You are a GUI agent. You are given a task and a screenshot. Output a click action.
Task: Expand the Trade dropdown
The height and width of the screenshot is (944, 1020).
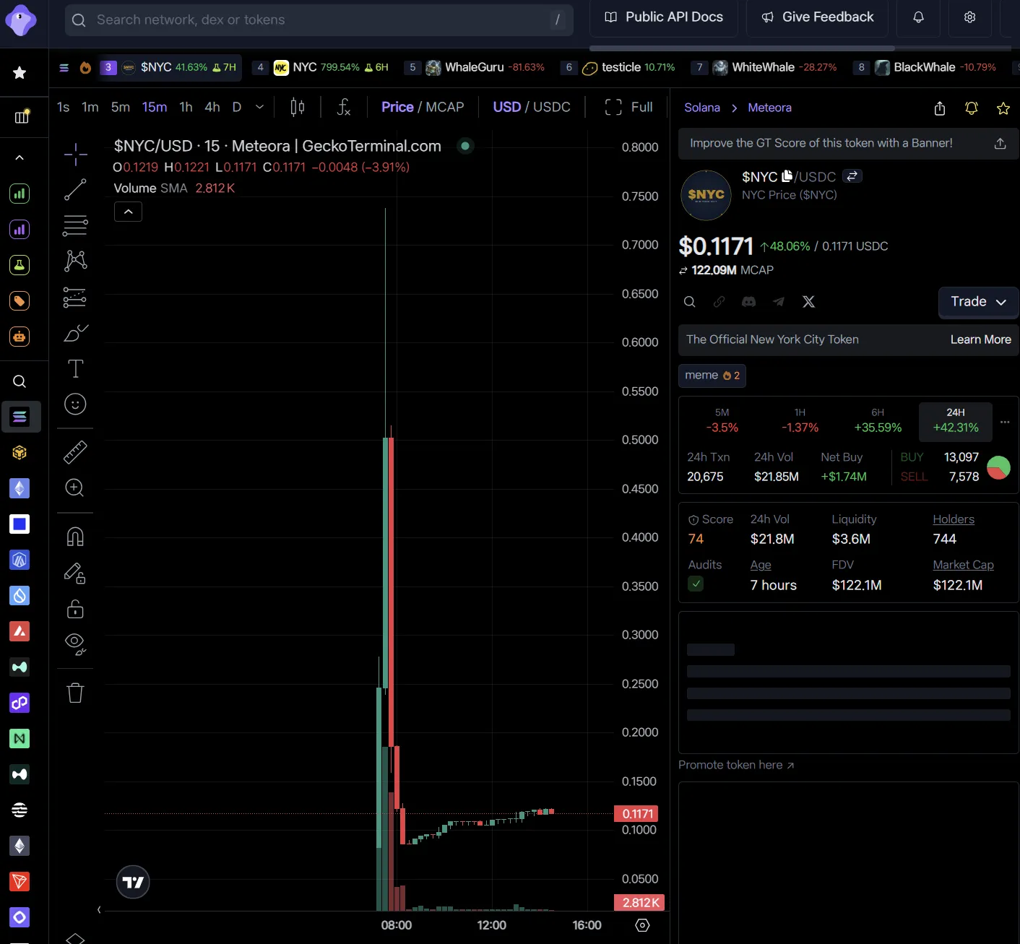pos(978,302)
